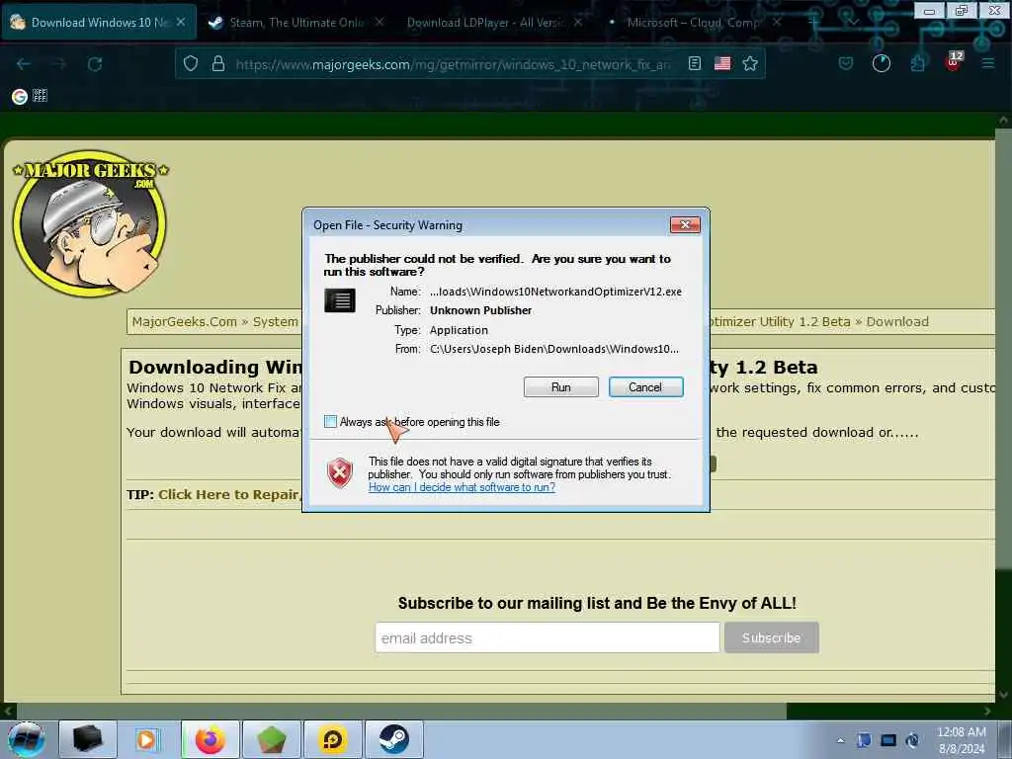Click the Download breadcrumb link
Screen dimensions: 1012x759
[897, 321]
